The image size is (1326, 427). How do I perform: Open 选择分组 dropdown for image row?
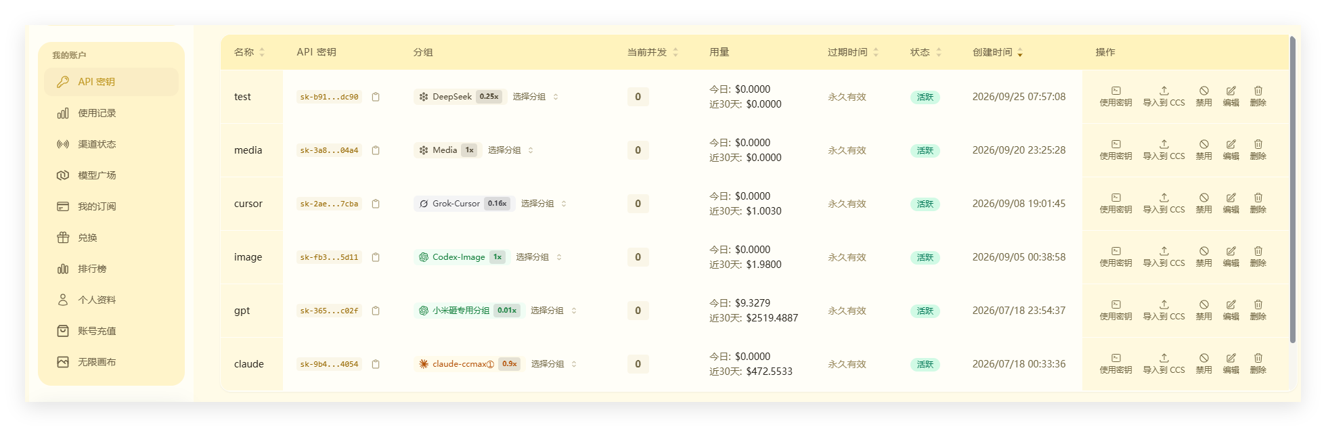click(x=539, y=257)
